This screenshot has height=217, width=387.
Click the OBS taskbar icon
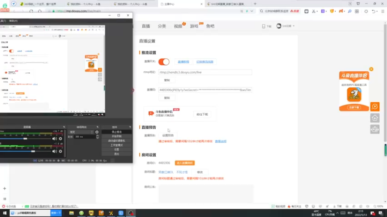point(131,213)
